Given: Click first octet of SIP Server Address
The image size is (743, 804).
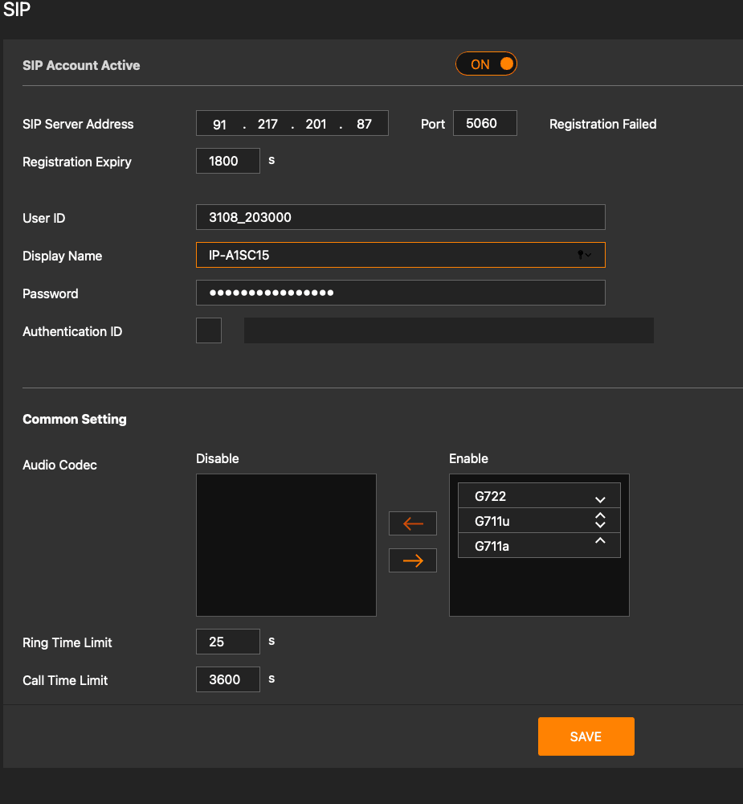Looking at the screenshot, I should click(220, 125).
